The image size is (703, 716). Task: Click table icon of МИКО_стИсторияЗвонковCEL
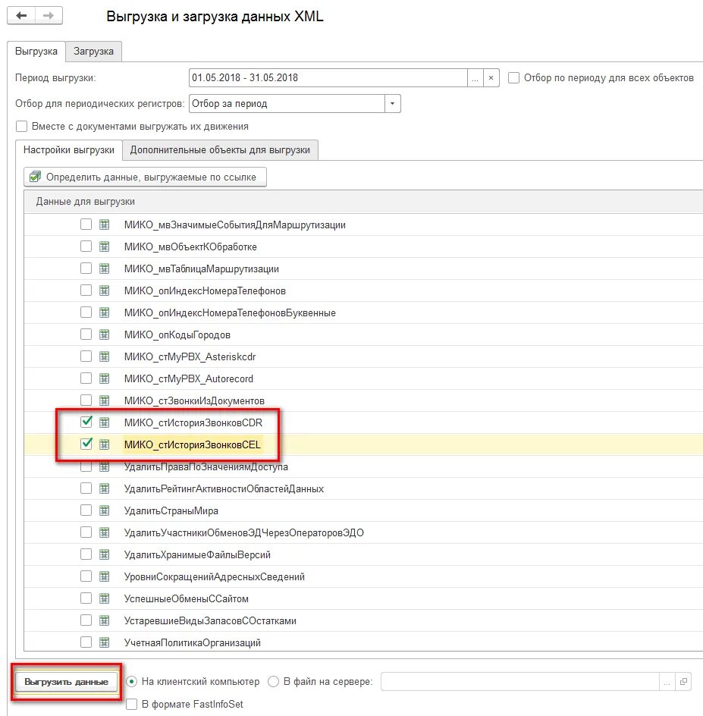pos(105,444)
